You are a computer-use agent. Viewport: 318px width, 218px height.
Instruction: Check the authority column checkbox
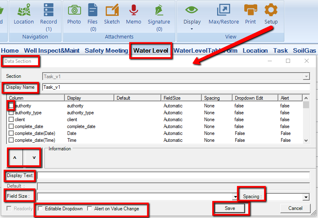click(11, 106)
